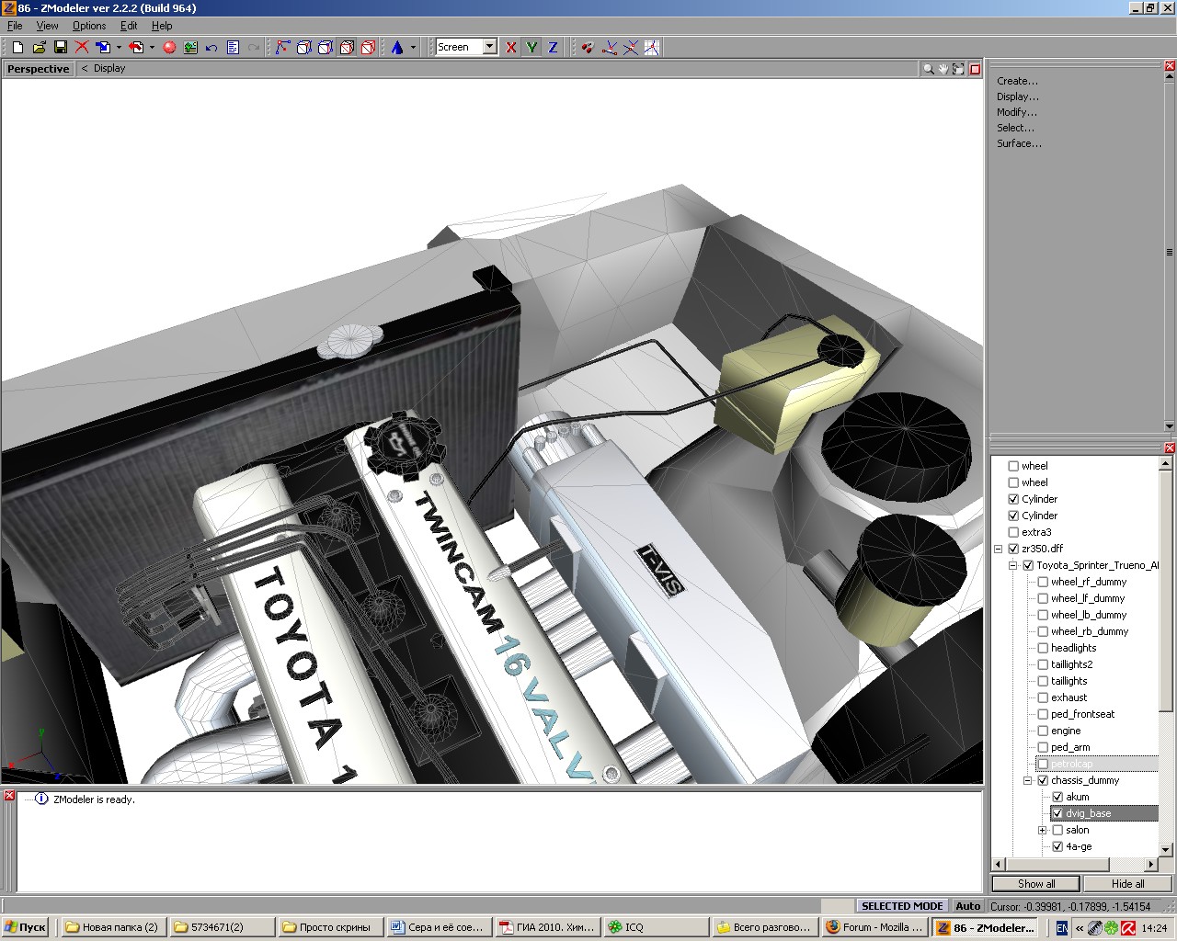Open the blue cone pivot dropdown arrow

[x=413, y=47]
